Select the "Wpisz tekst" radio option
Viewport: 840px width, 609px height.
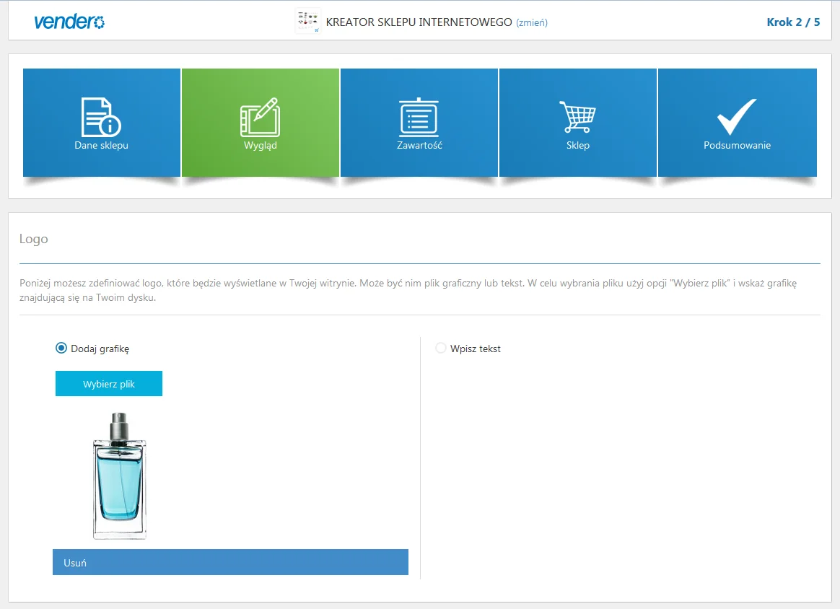(x=441, y=349)
